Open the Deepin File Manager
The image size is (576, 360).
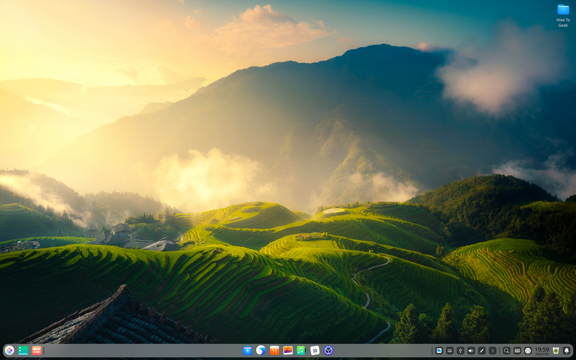248,351
